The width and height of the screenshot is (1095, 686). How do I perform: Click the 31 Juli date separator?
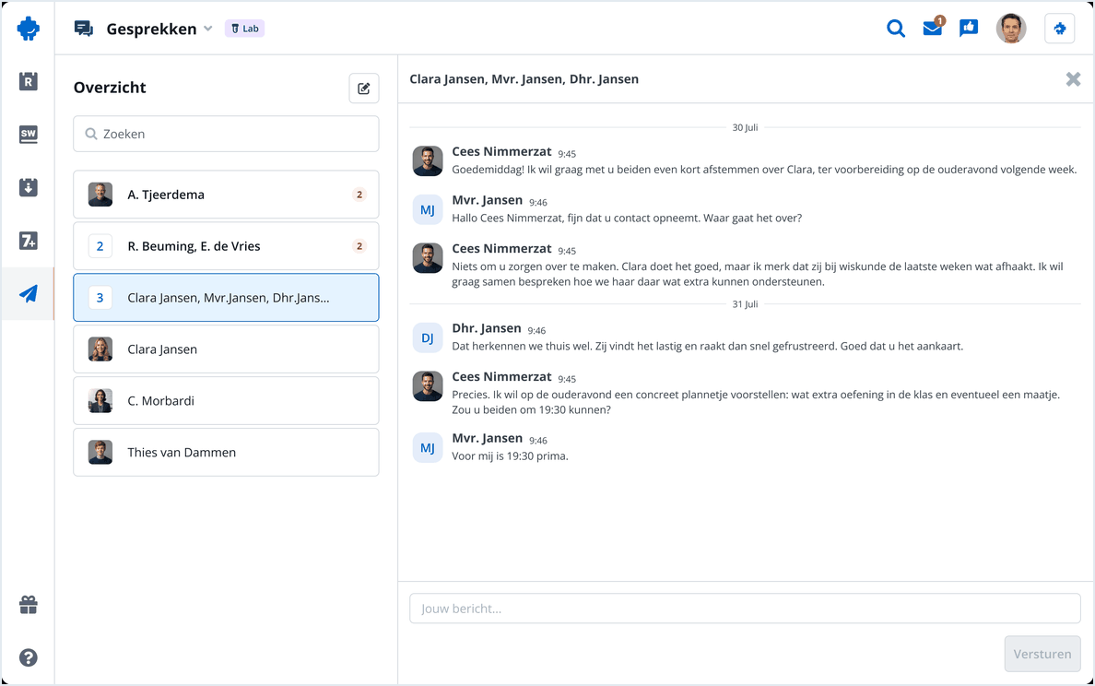745,304
